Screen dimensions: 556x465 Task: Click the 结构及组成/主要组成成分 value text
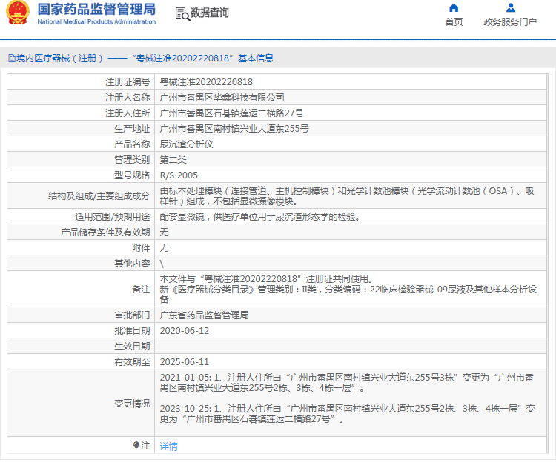click(x=347, y=196)
